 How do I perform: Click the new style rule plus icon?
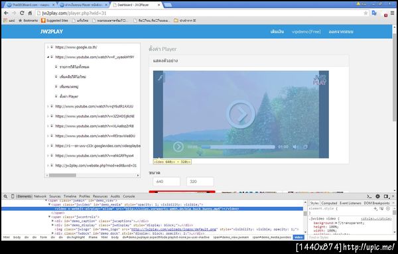(x=375, y=209)
